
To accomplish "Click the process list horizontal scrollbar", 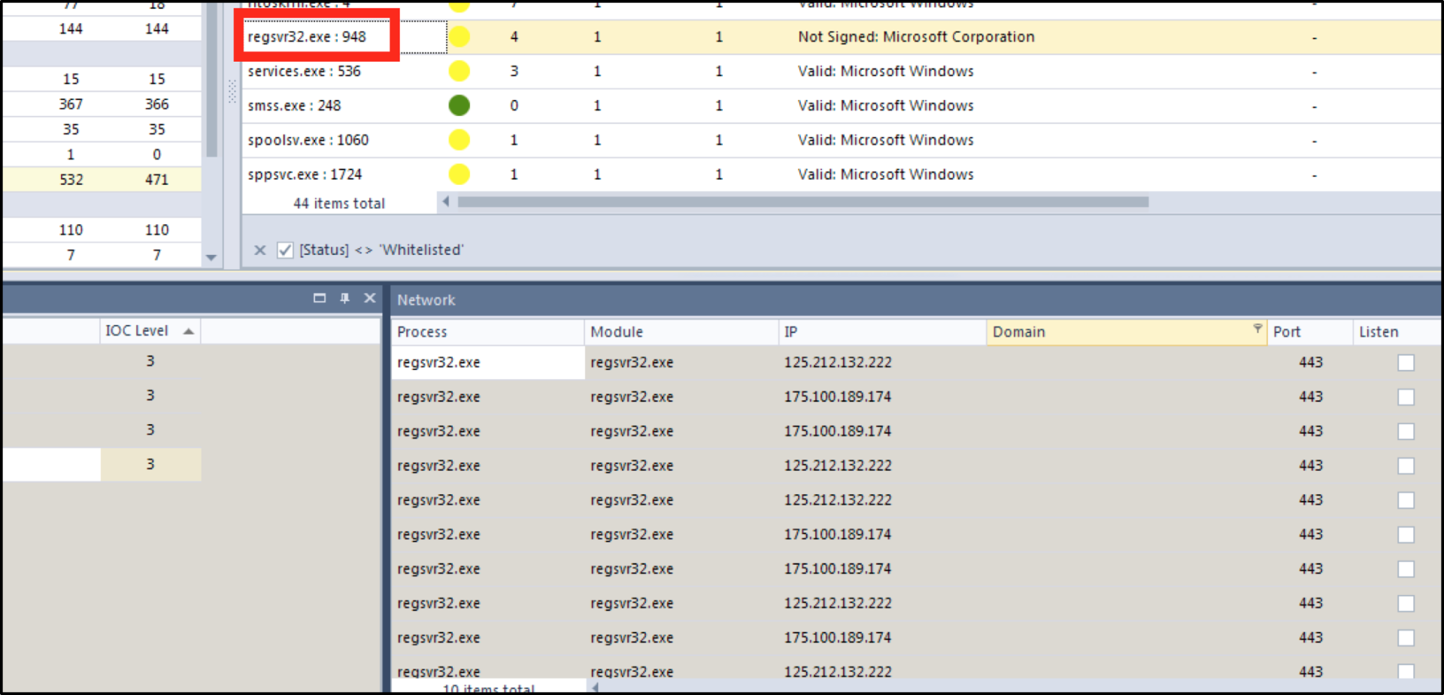I will (802, 202).
